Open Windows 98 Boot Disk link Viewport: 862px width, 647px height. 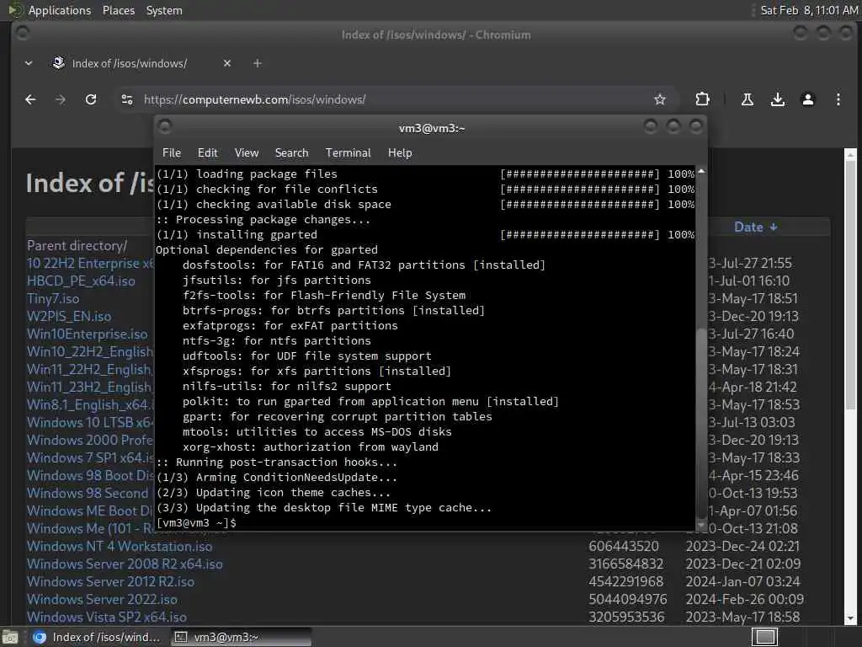(x=90, y=475)
